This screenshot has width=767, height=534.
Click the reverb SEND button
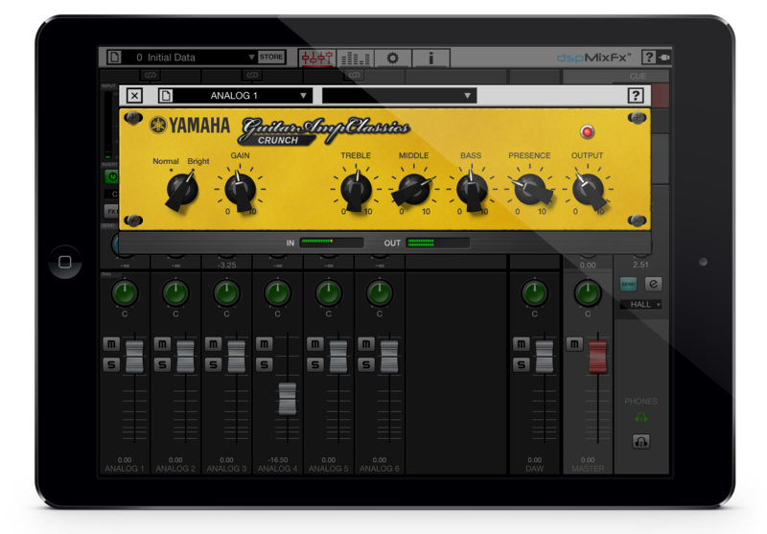tap(629, 284)
